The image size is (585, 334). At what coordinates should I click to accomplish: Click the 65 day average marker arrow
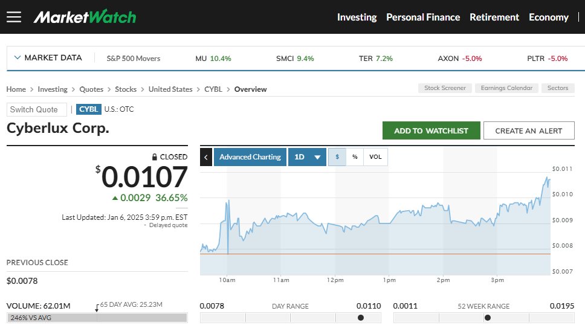click(97, 308)
